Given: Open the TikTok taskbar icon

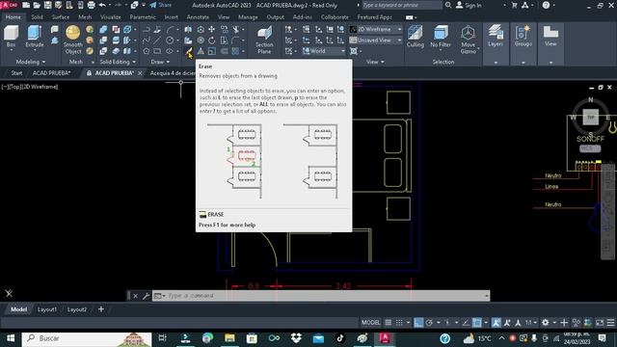Looking at the screenshot, I should [x=340, y=338].
